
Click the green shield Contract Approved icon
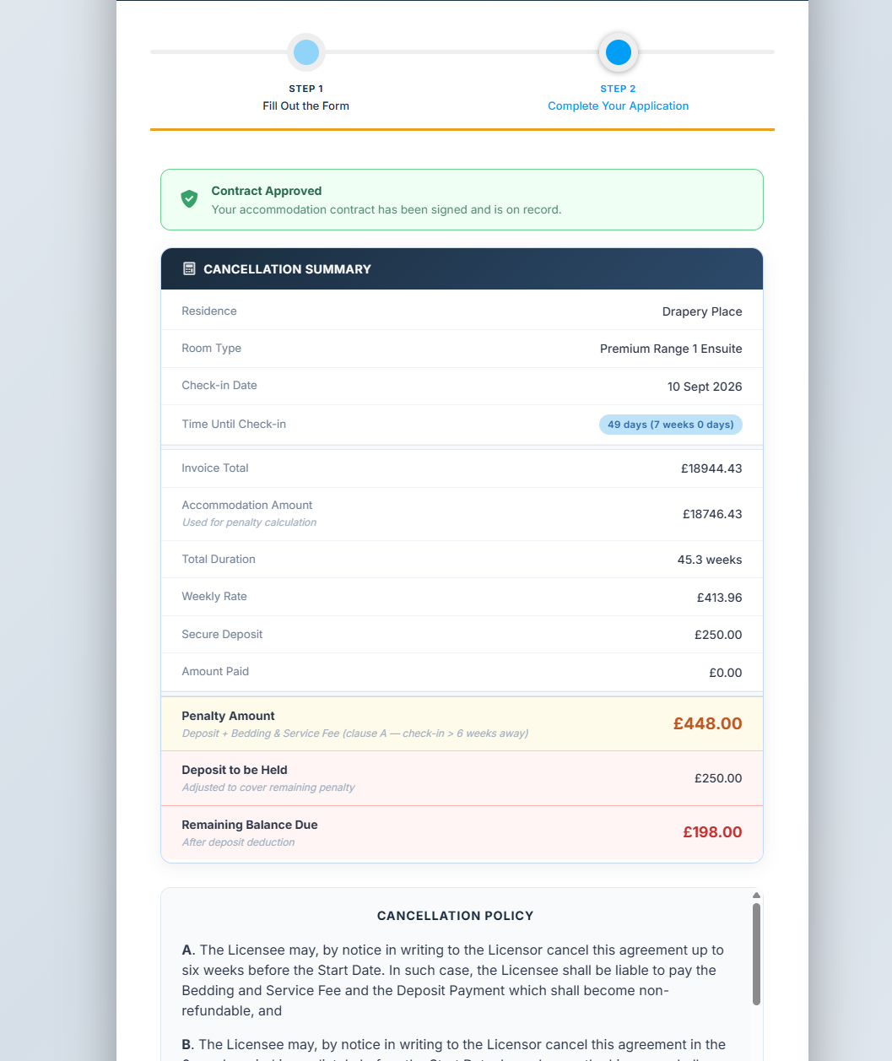click(x=189, y=199)
